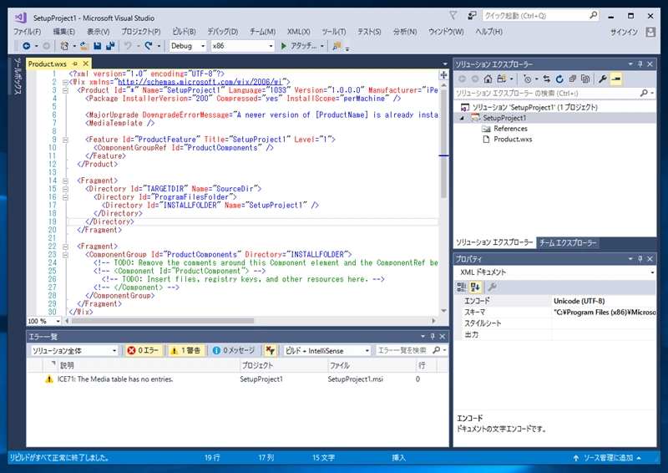Select the ICE71 Media table warning row
This screenshot has width=668, height=473.
237,379
